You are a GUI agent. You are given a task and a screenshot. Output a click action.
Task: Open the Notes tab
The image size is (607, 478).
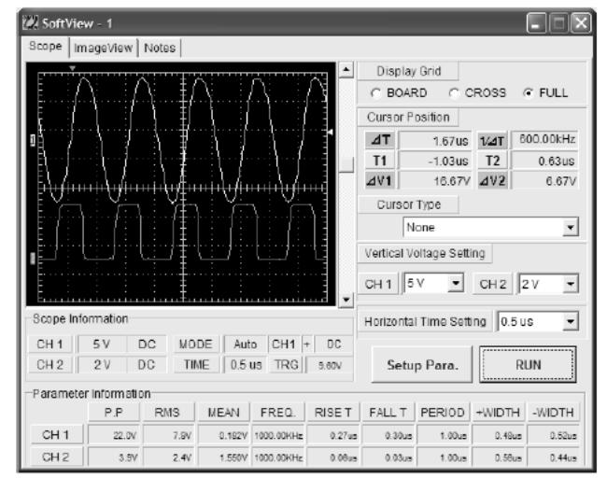point(160,48)
